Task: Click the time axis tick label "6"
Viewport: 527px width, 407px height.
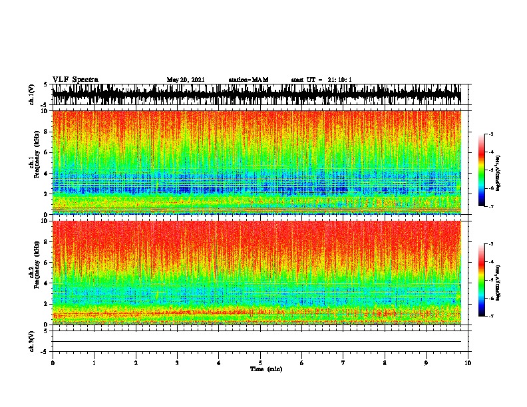Action: 302,363
